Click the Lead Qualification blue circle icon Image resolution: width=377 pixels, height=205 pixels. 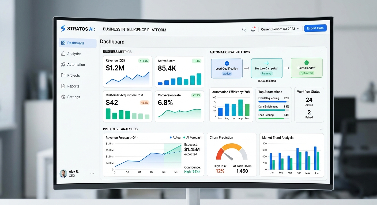point(227,63)
